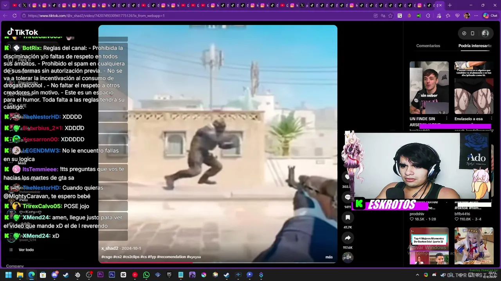Open 'sin sabor' recommended video thumbnail
The height and width of the screenshot is (281, 501).
(429, 87)
